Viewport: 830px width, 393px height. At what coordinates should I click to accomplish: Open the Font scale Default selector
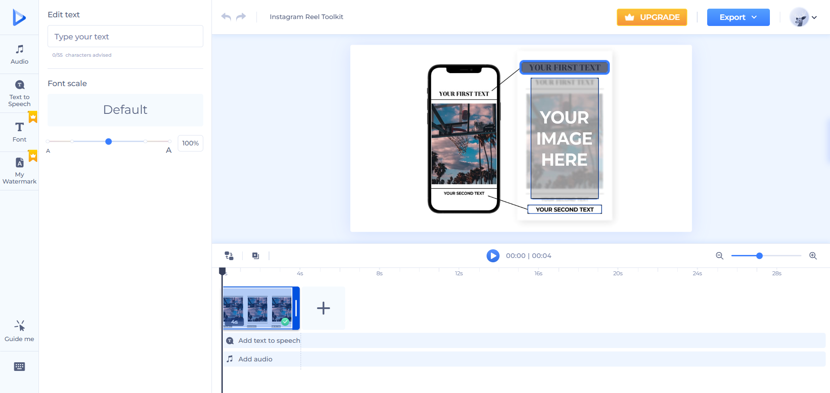click(x=125, y=110)
